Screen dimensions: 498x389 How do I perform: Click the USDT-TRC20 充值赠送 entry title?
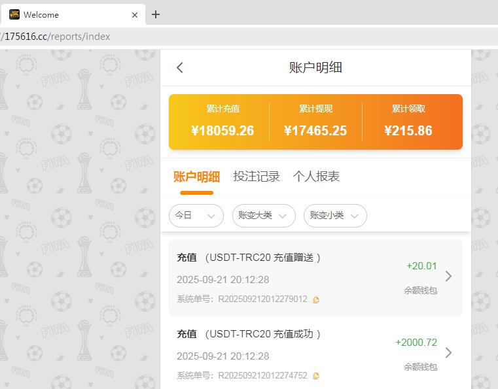249,258
